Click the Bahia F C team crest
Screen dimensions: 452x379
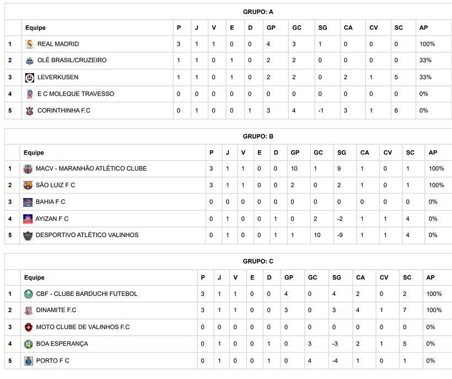tap(28, 202)
